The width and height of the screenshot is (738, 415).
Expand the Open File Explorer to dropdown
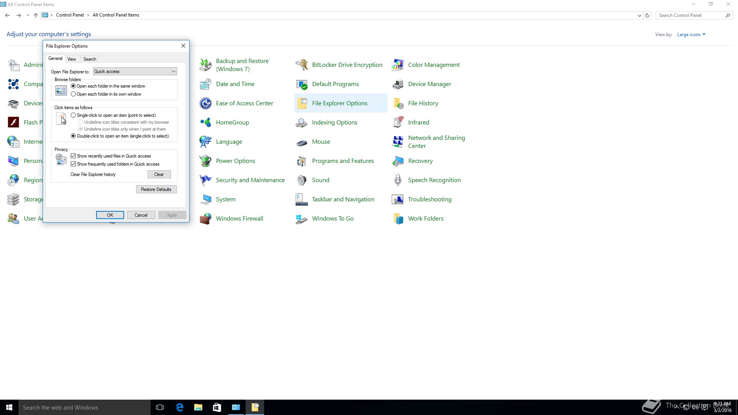(135, 71)
